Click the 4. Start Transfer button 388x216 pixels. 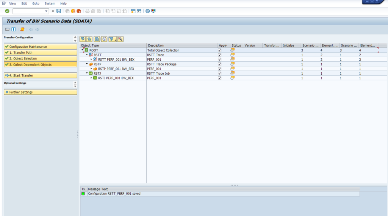click(x=40, y=75)
